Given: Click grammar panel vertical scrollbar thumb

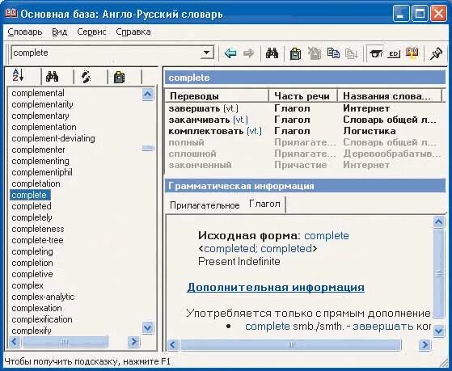Looking at the screenshot, I should point(439,274).
